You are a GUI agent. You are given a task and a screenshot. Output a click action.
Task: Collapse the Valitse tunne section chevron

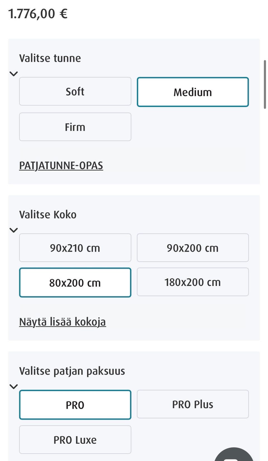[14, 74]
